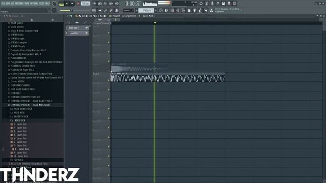
Task: Toggle playlist magnet snap icon
Action: (71, 16)
